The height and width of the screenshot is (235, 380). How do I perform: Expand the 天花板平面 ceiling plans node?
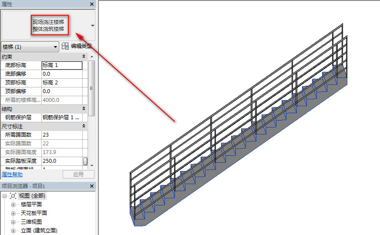13,213
